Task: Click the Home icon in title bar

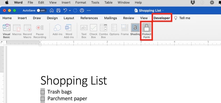Action: point(52,11)
